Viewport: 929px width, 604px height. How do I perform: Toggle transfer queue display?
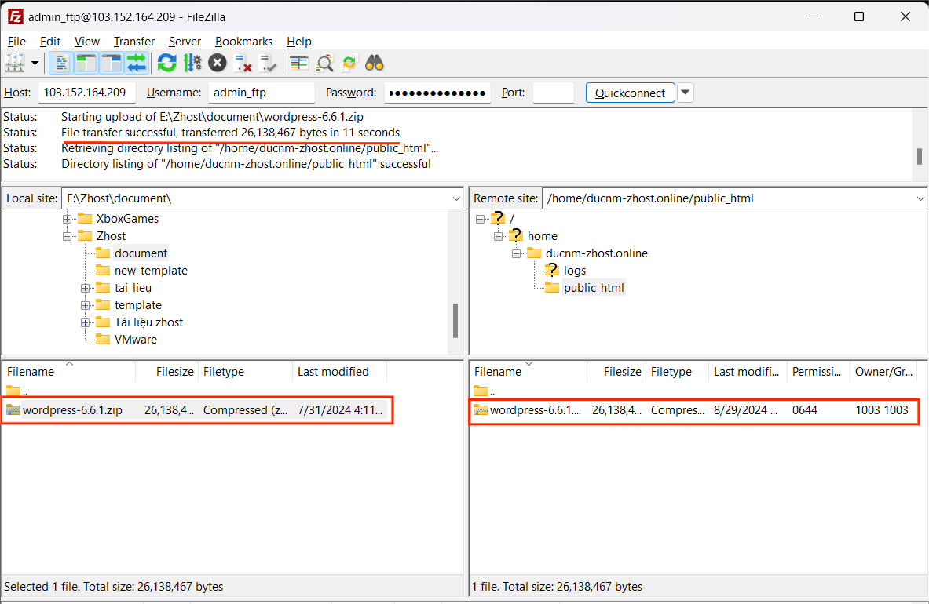(137, 63)
